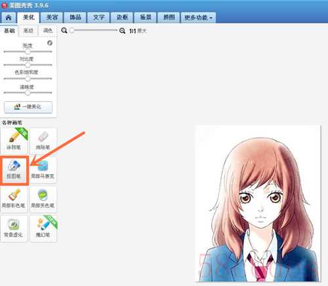Go to the home screen icon tab

[x=9, y=18]
